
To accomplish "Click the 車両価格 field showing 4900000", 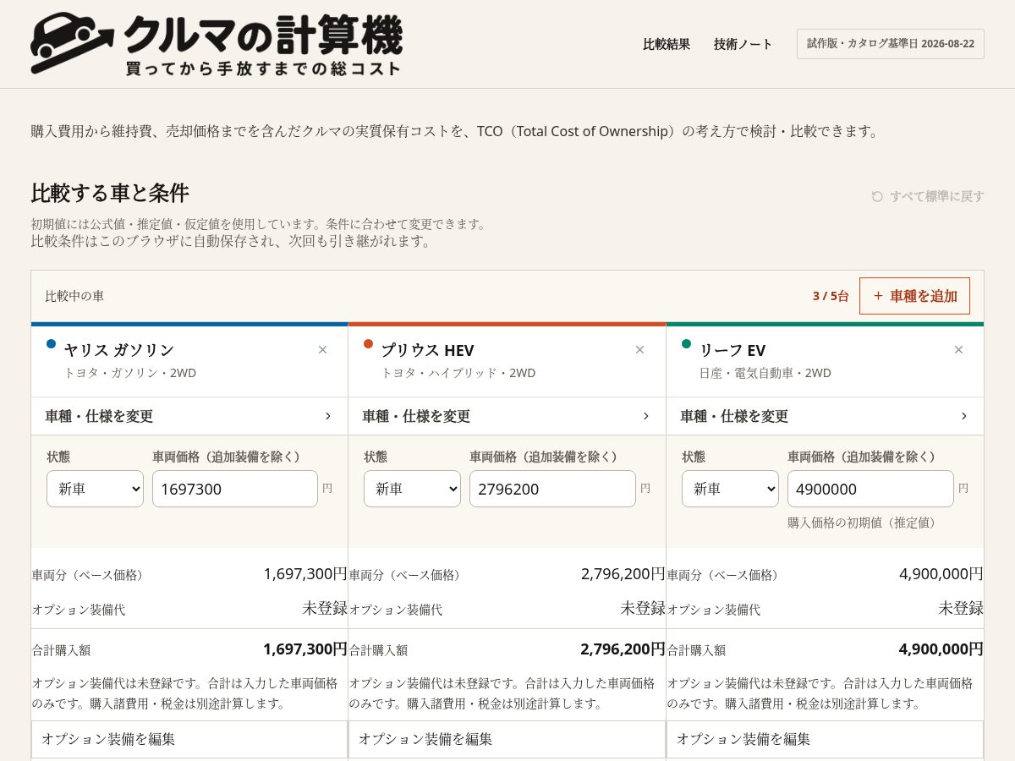I will pos(870,489).
